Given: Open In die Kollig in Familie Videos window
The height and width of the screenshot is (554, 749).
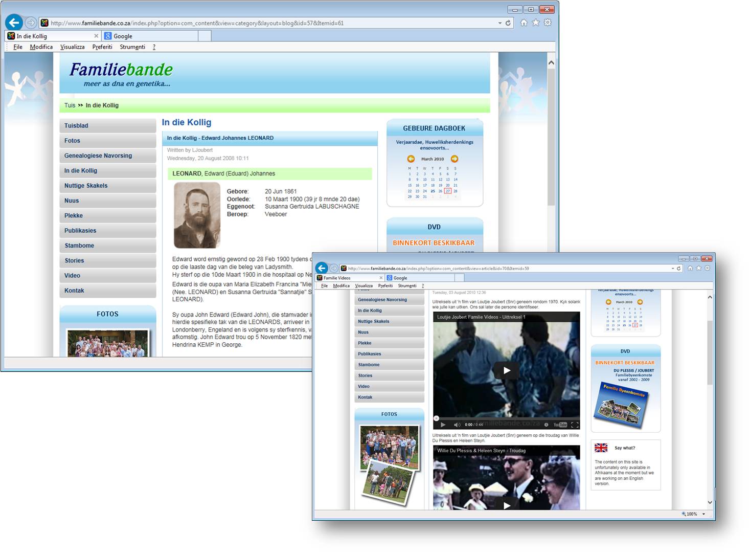Looking at the screenshot, I should tap(390, 311).
